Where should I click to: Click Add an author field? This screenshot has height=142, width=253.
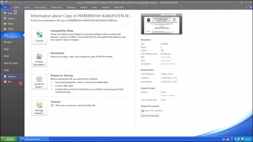coord(168,95)
